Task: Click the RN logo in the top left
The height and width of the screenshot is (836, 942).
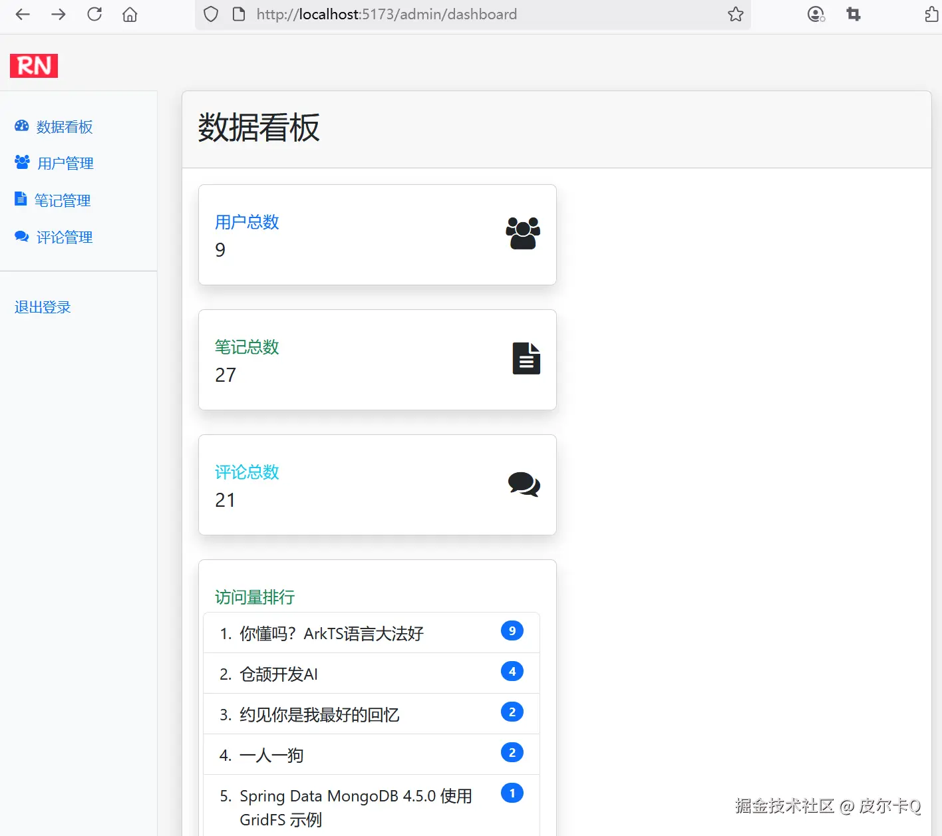Action: click(x=33, y=65)
